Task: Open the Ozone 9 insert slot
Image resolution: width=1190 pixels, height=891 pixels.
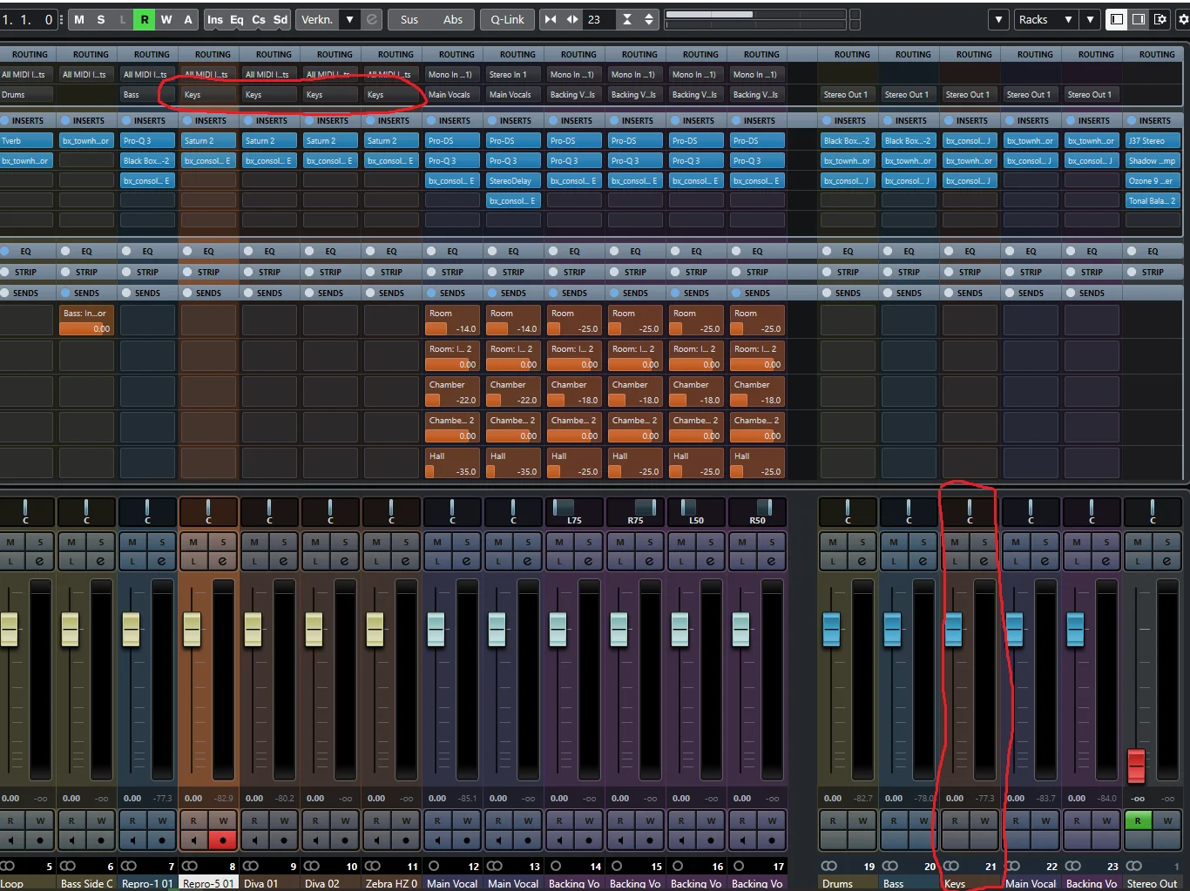Action: (x=1153, y=181)
